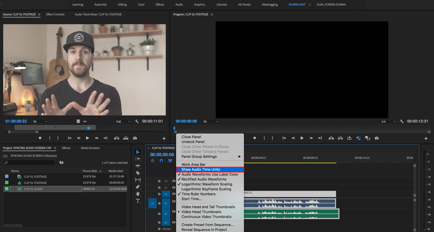Screen dimensions: 434x232
Task: Select the Hand tool
Action: tap(138, 194)
